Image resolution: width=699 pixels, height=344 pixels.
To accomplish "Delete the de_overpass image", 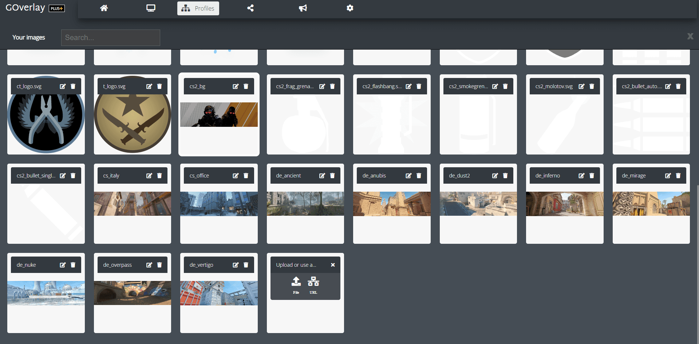I will [159, 265].
